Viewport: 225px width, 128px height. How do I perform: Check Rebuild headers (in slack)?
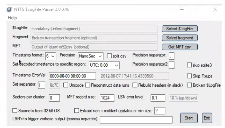pyautogui.click(x=135, y=85)
